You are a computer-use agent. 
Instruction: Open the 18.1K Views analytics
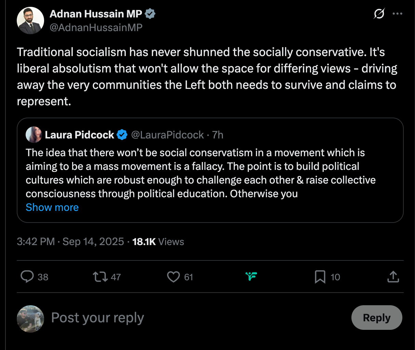point(158,242)
